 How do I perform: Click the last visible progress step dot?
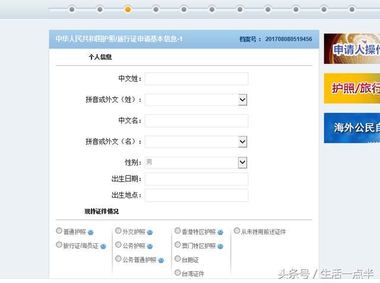pos(352,9)
